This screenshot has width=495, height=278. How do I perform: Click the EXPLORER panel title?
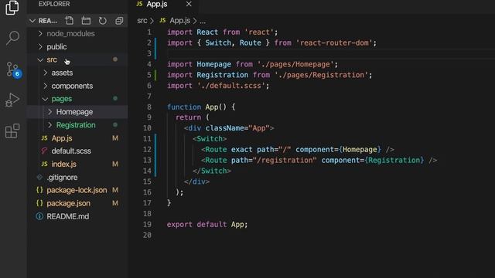click(x=54, y=4)
